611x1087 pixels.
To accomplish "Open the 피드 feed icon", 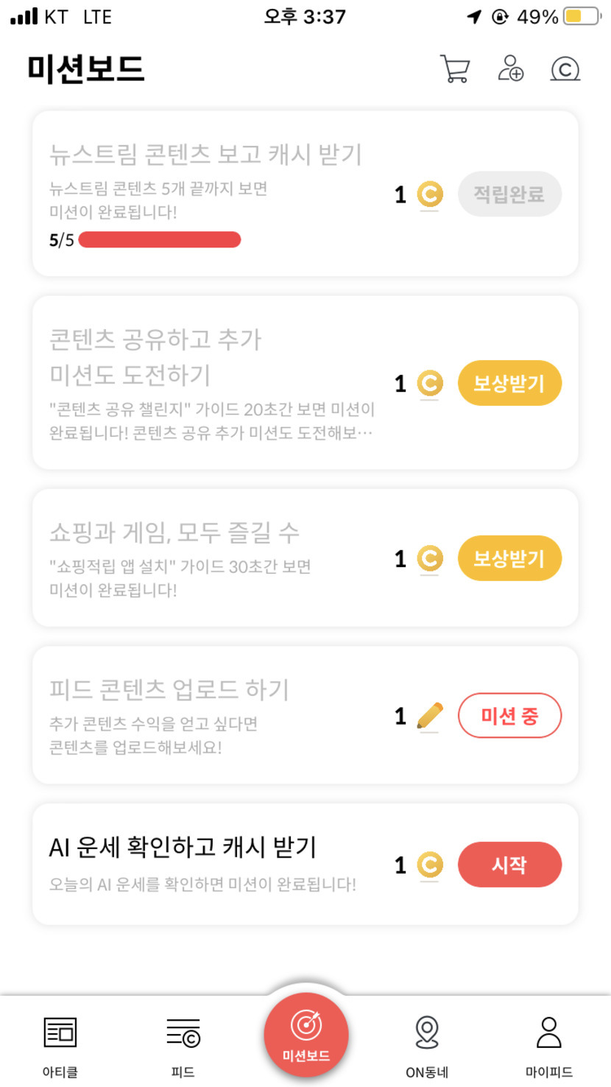I will [x=183, y=1033].
